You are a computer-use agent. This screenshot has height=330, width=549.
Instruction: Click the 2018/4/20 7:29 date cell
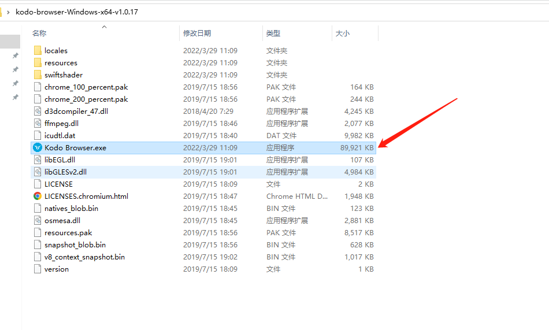click(x=208, y=111)
